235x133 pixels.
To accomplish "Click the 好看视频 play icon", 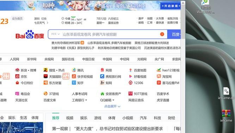I will tap(131, 76).
